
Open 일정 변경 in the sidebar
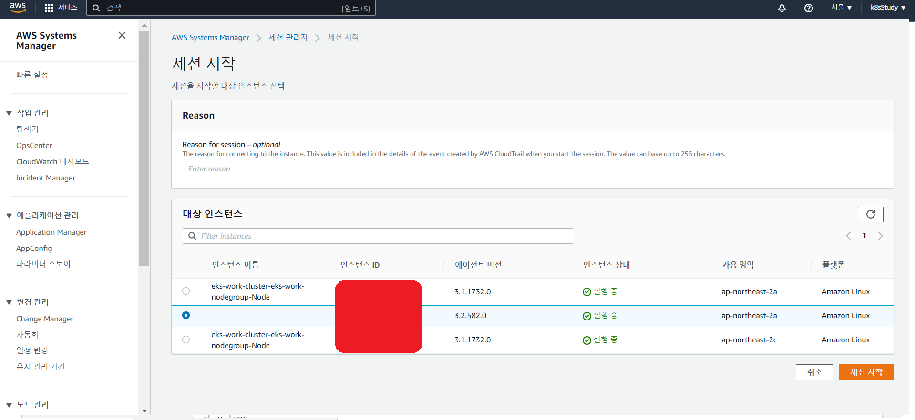pos(32,350)
